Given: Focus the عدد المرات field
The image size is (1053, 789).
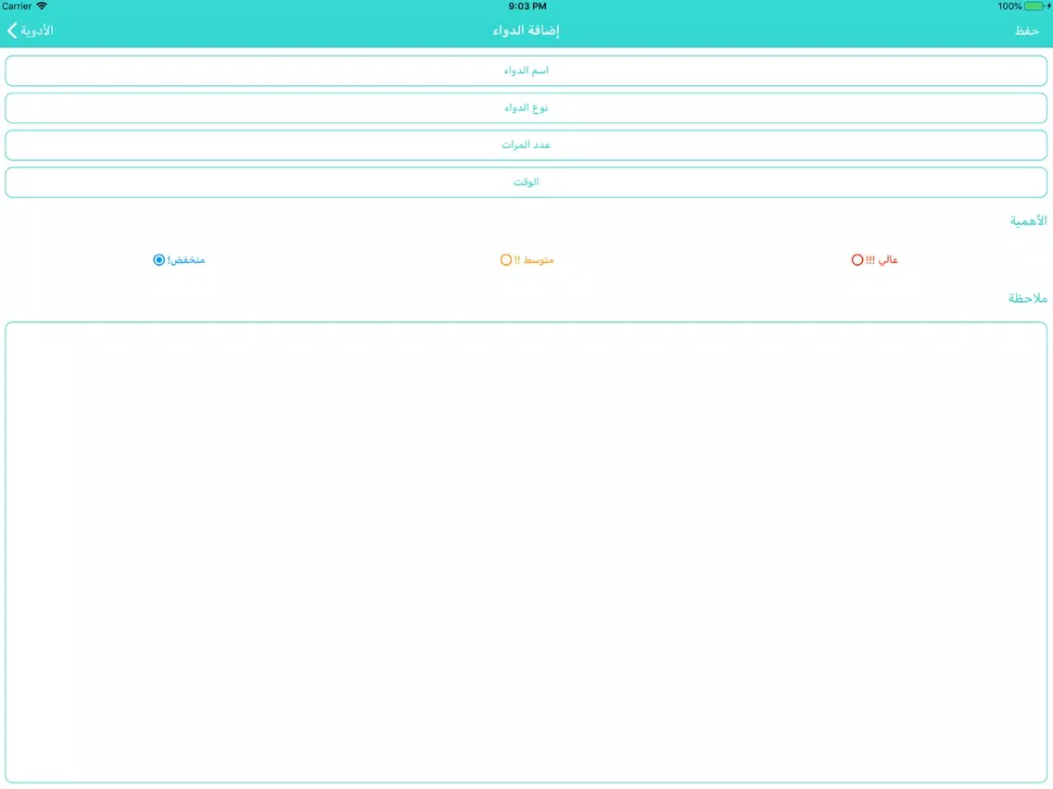Looking at the screenshot, I should 526,144.
